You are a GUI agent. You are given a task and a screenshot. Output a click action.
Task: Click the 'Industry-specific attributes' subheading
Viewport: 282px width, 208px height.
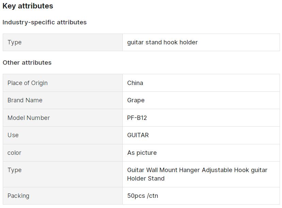45,22
